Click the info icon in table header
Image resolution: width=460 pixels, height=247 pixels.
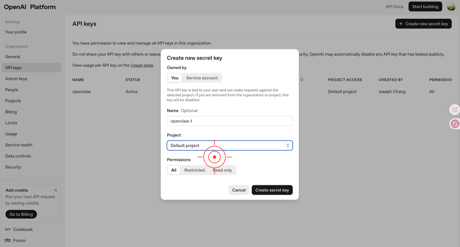tap(302, 80)
